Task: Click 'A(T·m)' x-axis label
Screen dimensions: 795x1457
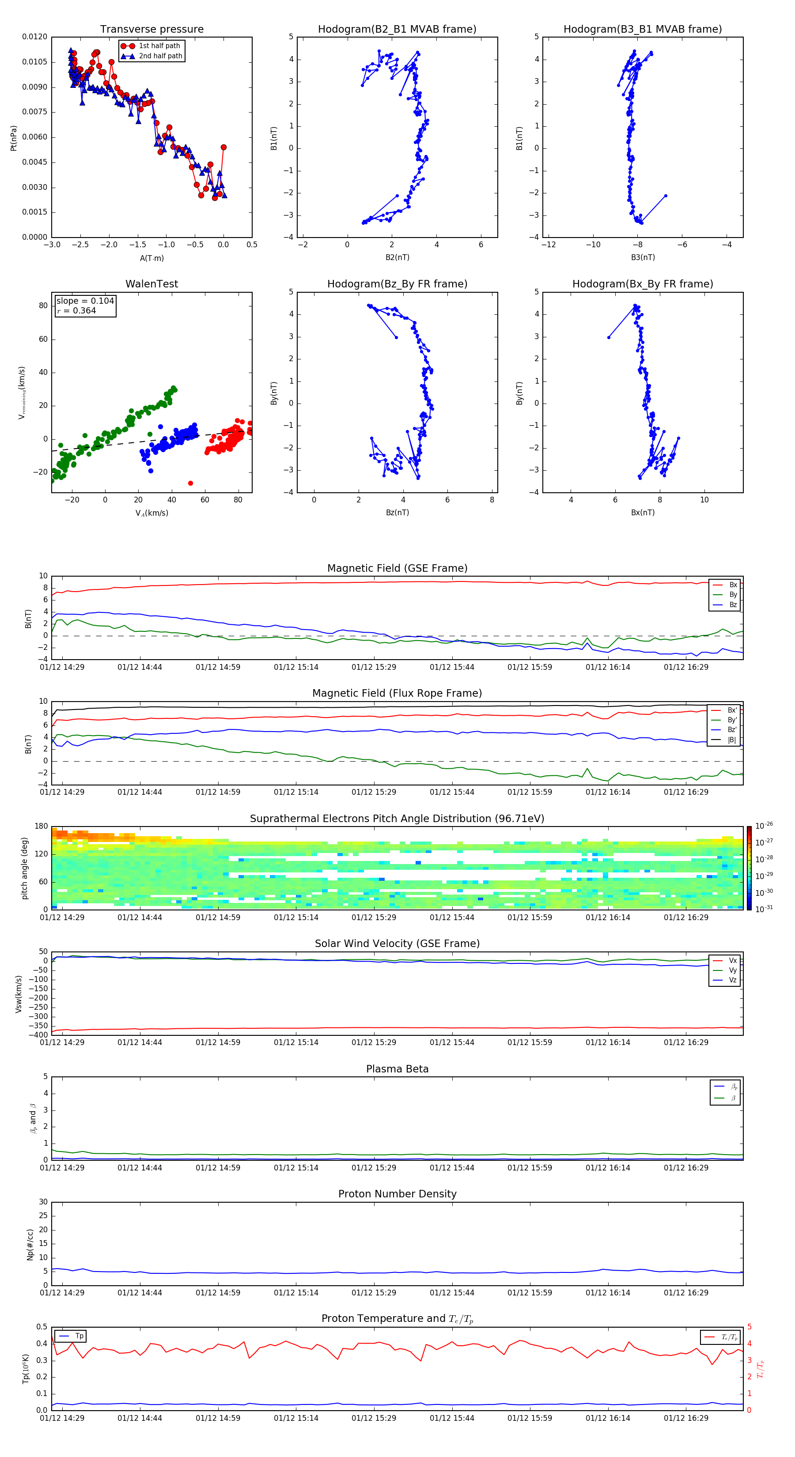Action: point(151,258)
